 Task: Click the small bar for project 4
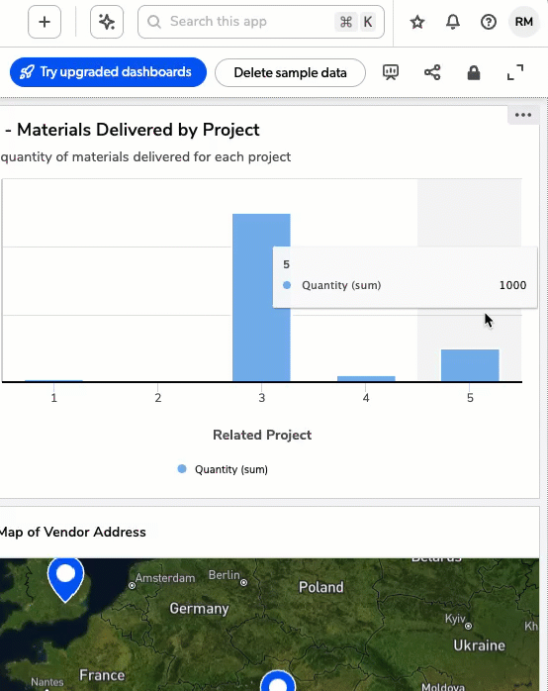point(366,378)
